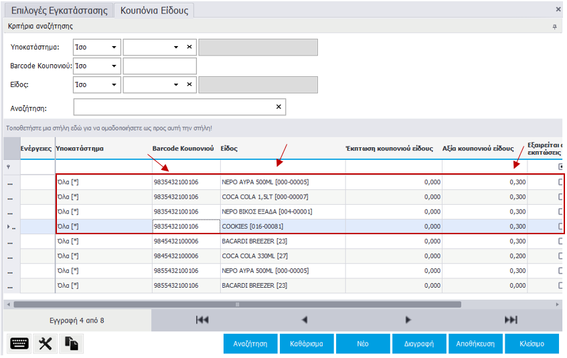Jump to first record in navigator
Image resolution: width=567 pixels, height=358 pixels.
tap(201, 320)
